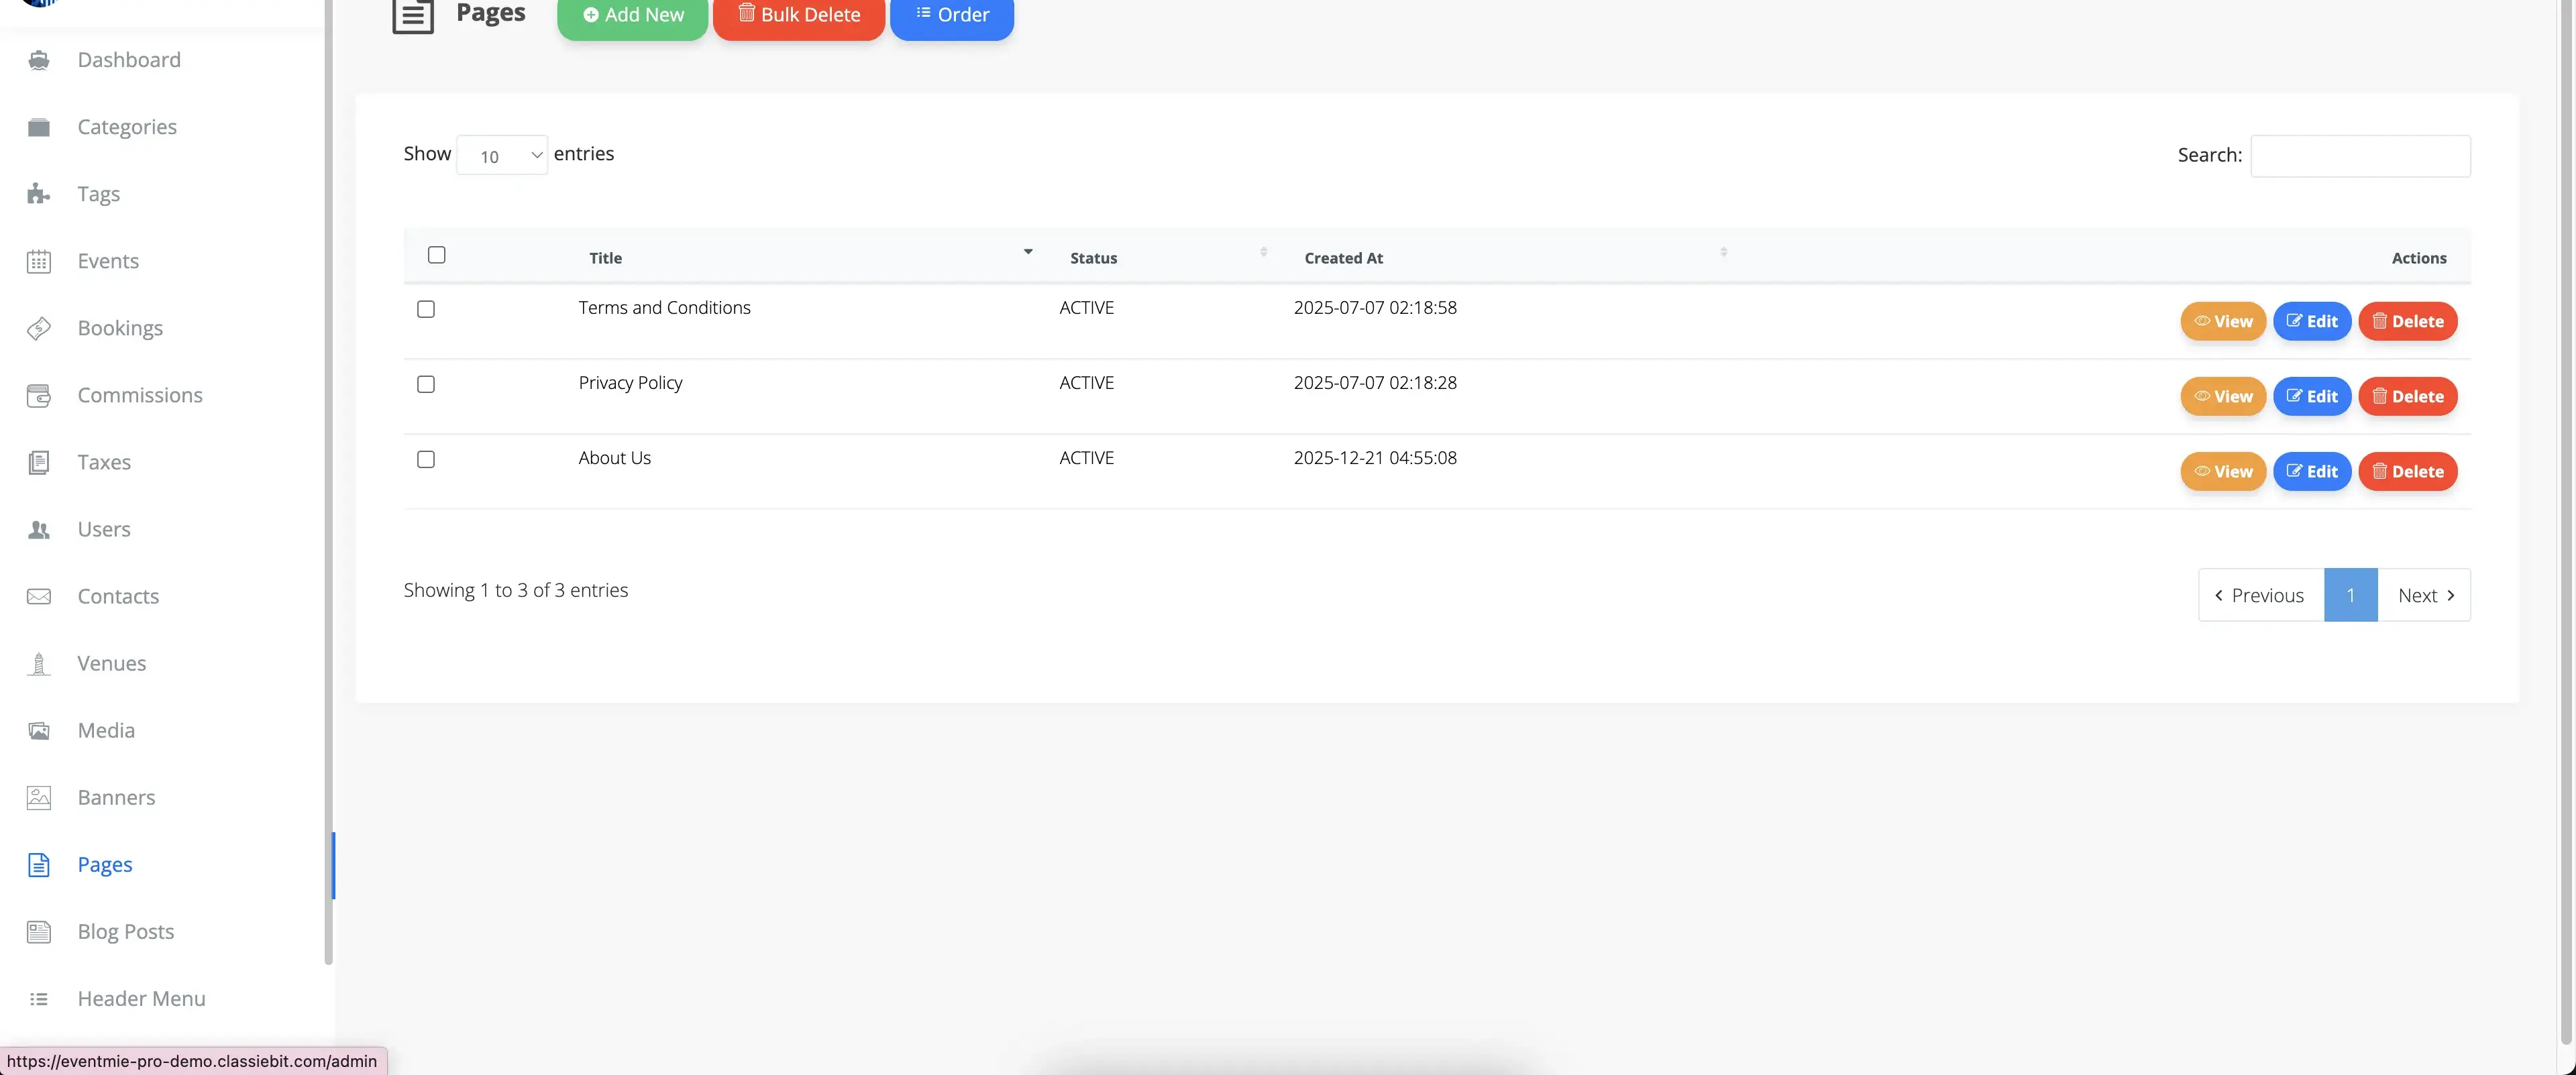Click the Commissions wallet icon
The width and height of the screenshot is (2576, 1075).
coord(38,395)
